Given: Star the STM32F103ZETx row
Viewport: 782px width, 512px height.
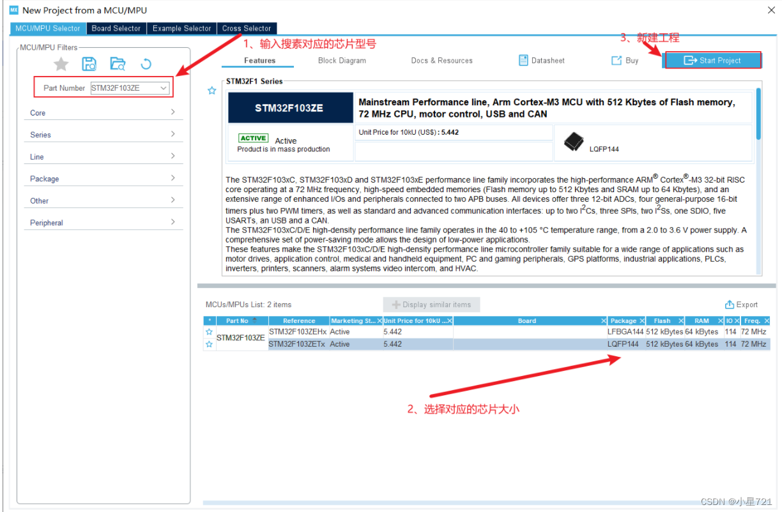Looking at the screenshot, I should 209,344.
